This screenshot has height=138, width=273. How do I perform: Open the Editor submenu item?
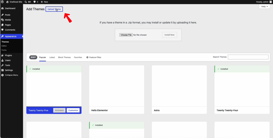click(4, 46)
